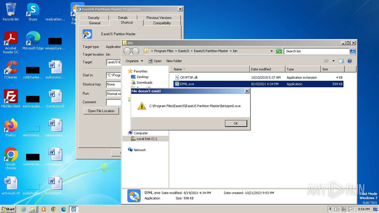Screen dimensions: 379x213
Task: Open the Recycle Bin desktop icon
Action: pos(11,12)
